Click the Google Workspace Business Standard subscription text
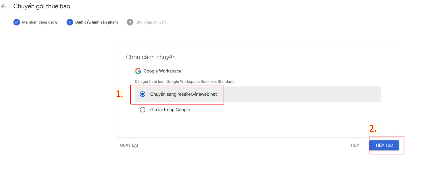Viewport: 442px width, 194px height. [x=184, y=82]
